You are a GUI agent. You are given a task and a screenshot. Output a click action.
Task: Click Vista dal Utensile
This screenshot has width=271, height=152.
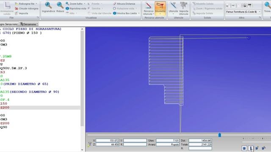click(100, 13)
